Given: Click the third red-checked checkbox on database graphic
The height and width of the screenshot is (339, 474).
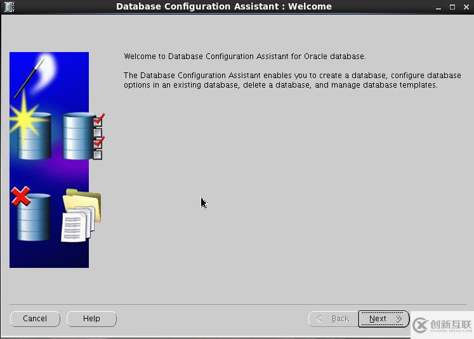Looking at the screenshot, I should 98,143.
